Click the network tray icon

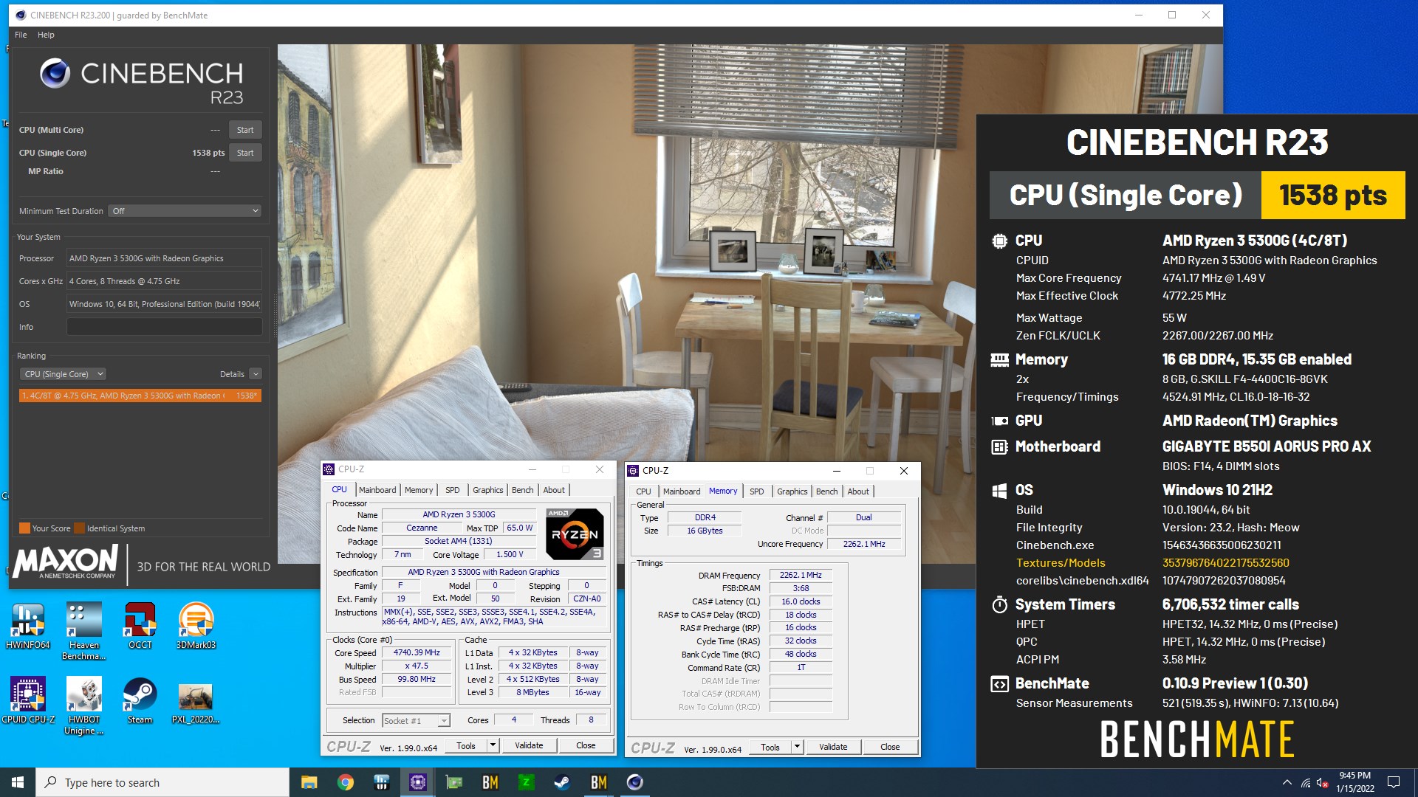tap(1305, 782)
